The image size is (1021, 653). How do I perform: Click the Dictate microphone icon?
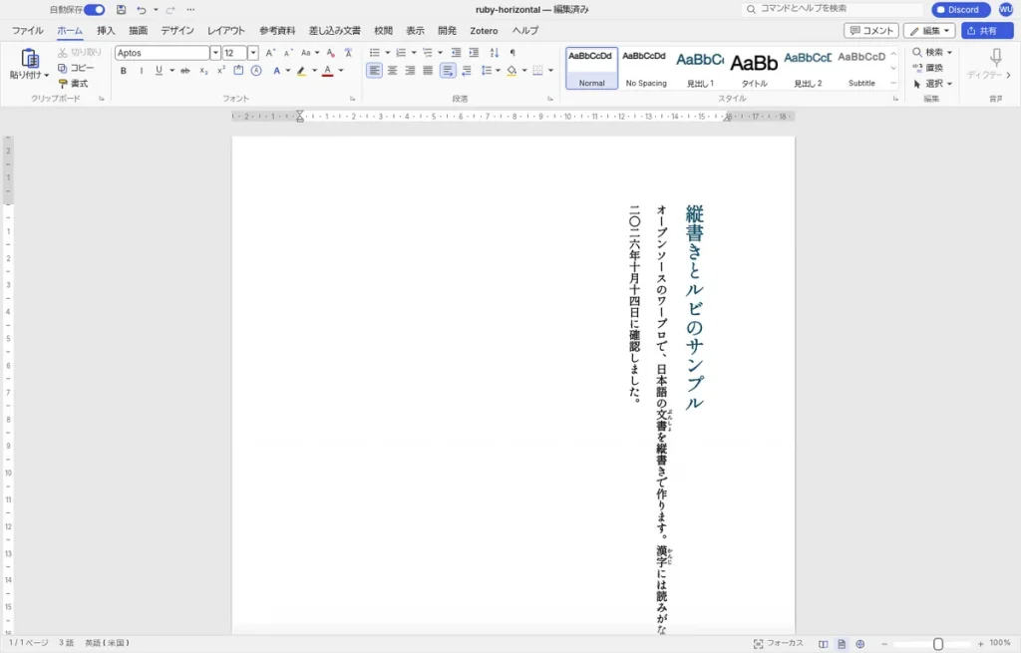coord(996,57)
